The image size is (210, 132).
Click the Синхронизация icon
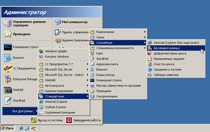(92, 96)
